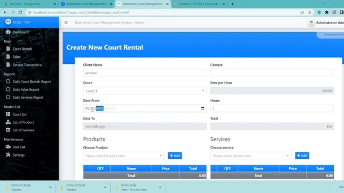Click the Services table Price column header

(292, 168)
